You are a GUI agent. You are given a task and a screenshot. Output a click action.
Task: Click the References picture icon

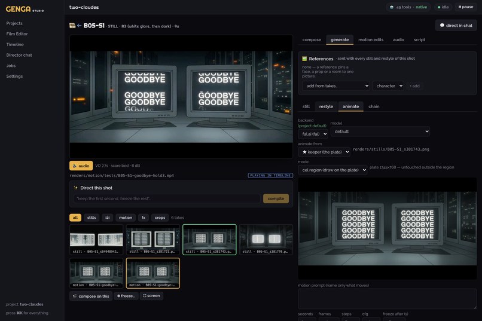click(x=304, y=59)
